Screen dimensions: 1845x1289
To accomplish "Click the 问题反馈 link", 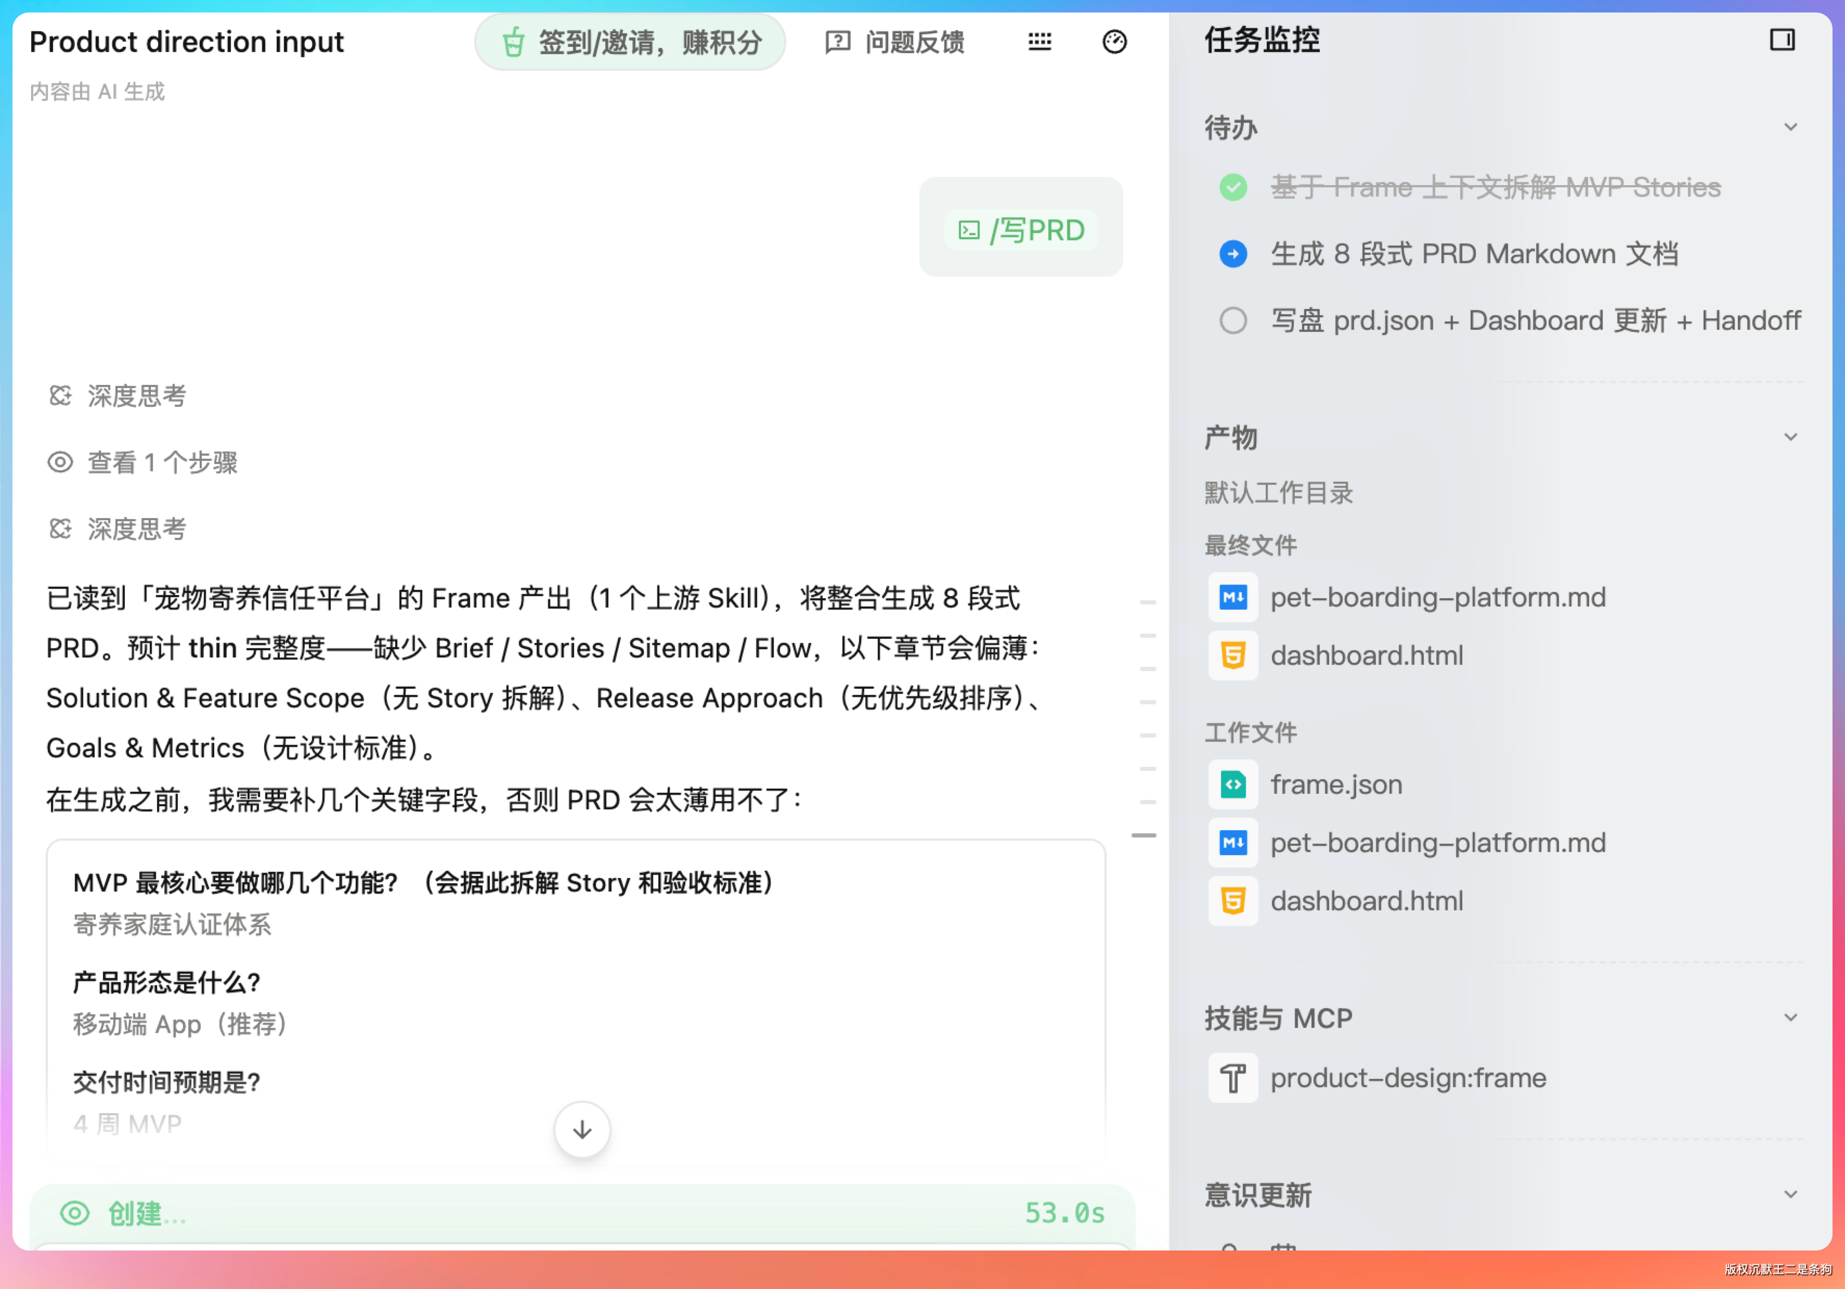I will [x=895, y=42].
